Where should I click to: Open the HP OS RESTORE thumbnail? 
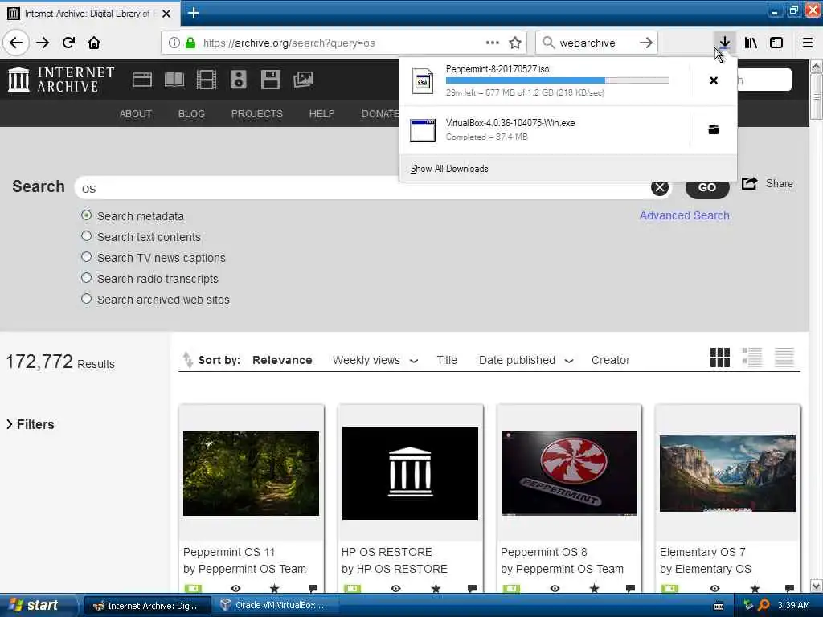point(410,473)
